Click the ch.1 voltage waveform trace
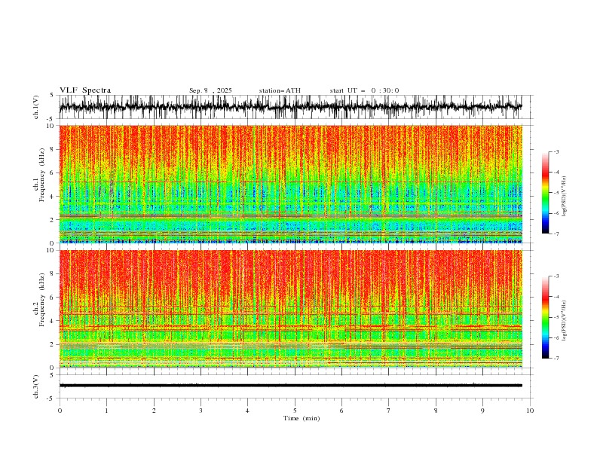Viewport: 597px width, 461px height. 290,107
